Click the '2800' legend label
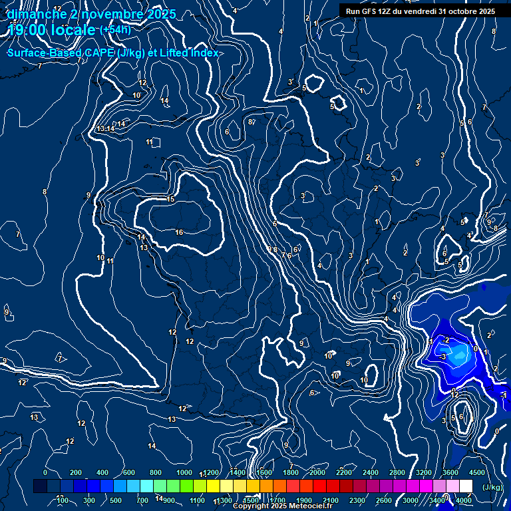 coord(397,472)
